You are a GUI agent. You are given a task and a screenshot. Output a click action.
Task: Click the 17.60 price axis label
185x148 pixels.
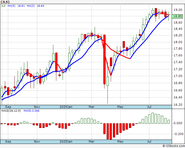click(x=178, y=55)
